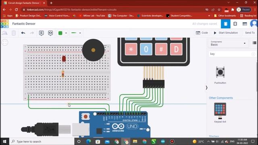Screen dimensions: 258x145
Task: Open the notes tool
Action: click(x=41, y=33)
